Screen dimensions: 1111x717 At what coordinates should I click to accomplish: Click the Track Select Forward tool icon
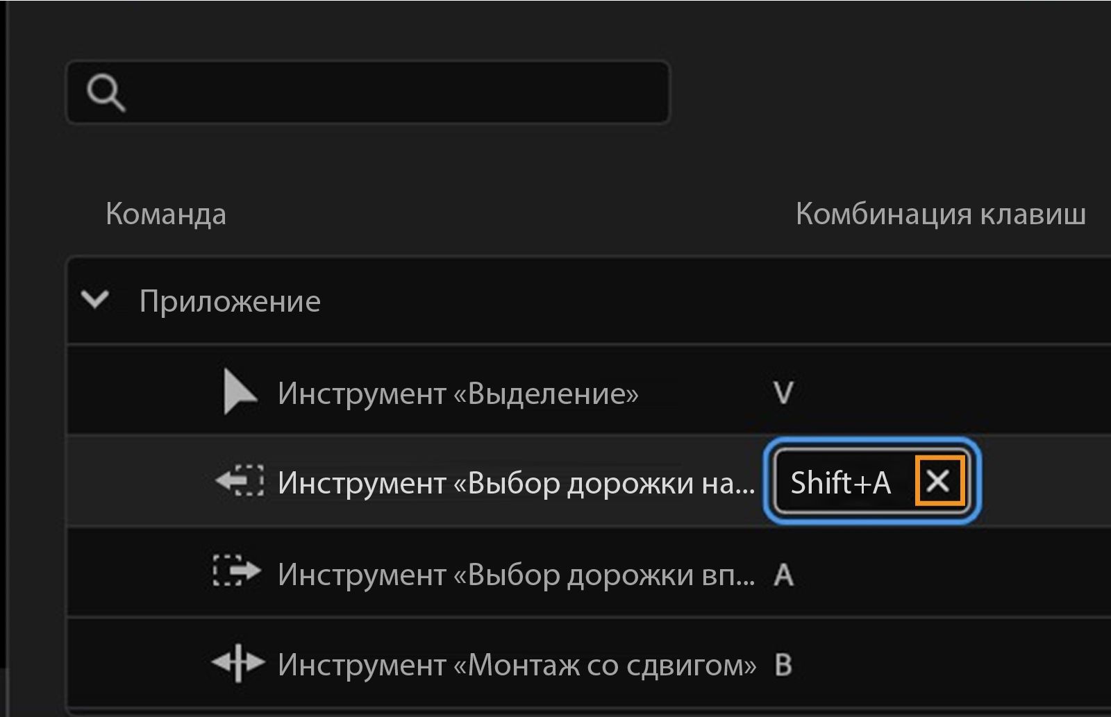[x=238, y=572]
